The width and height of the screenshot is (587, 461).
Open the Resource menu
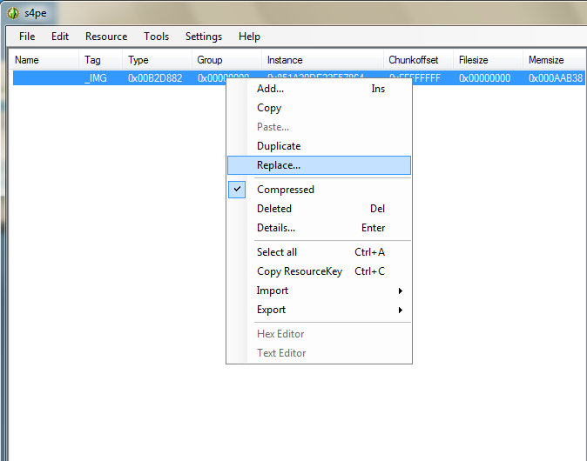[106, 37]
